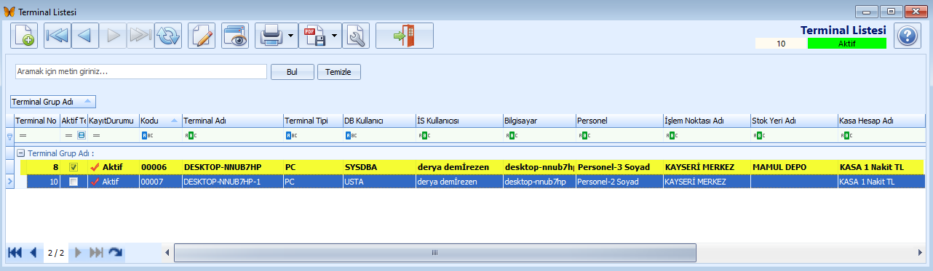
Task: Select the MAMUL DEPO cell
Action: click(x=793, y=167)
